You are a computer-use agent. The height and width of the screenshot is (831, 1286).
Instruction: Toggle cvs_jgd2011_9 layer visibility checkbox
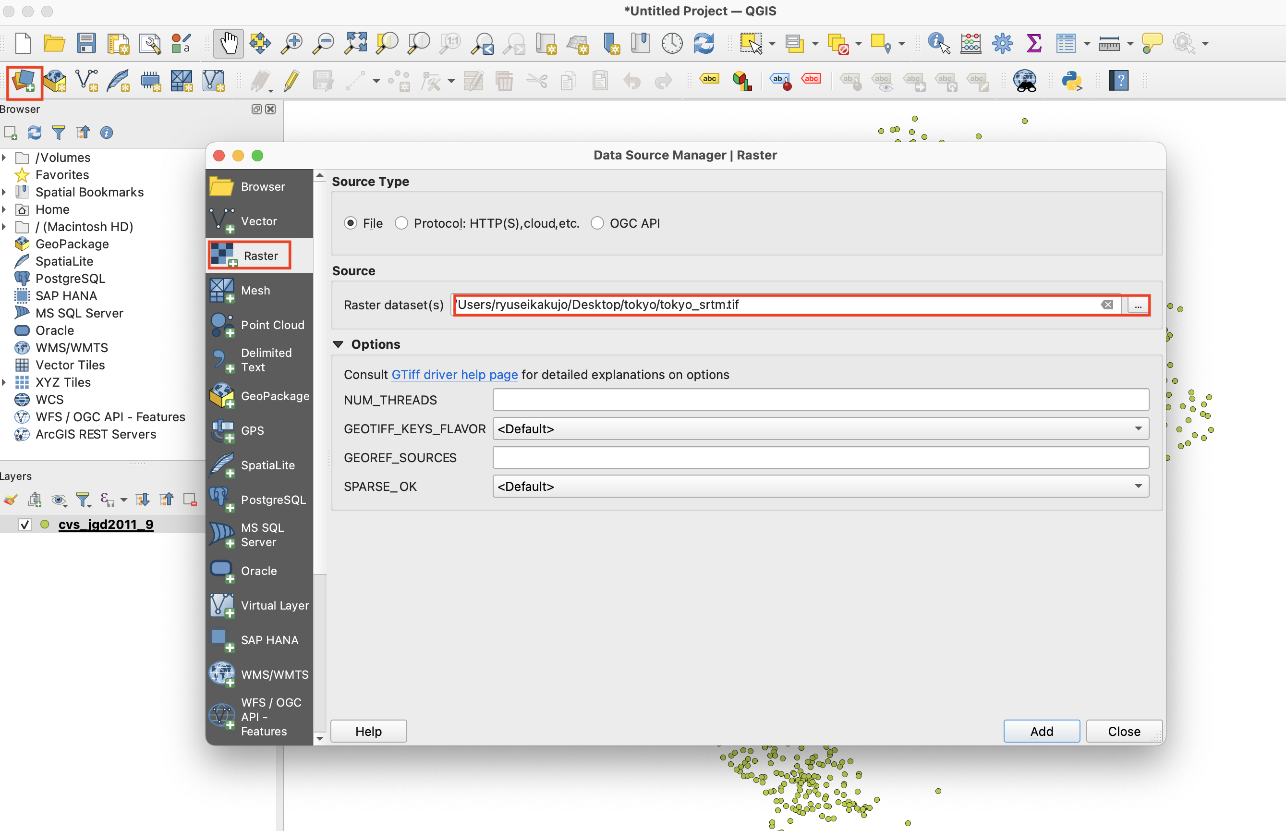coord(25,525)
